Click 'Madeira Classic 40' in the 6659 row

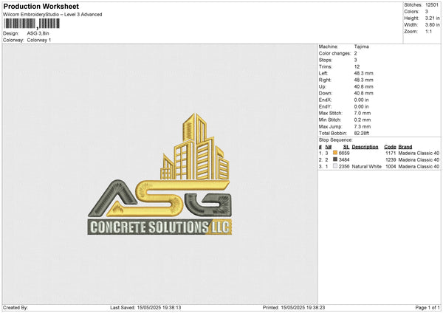point(419,153)
